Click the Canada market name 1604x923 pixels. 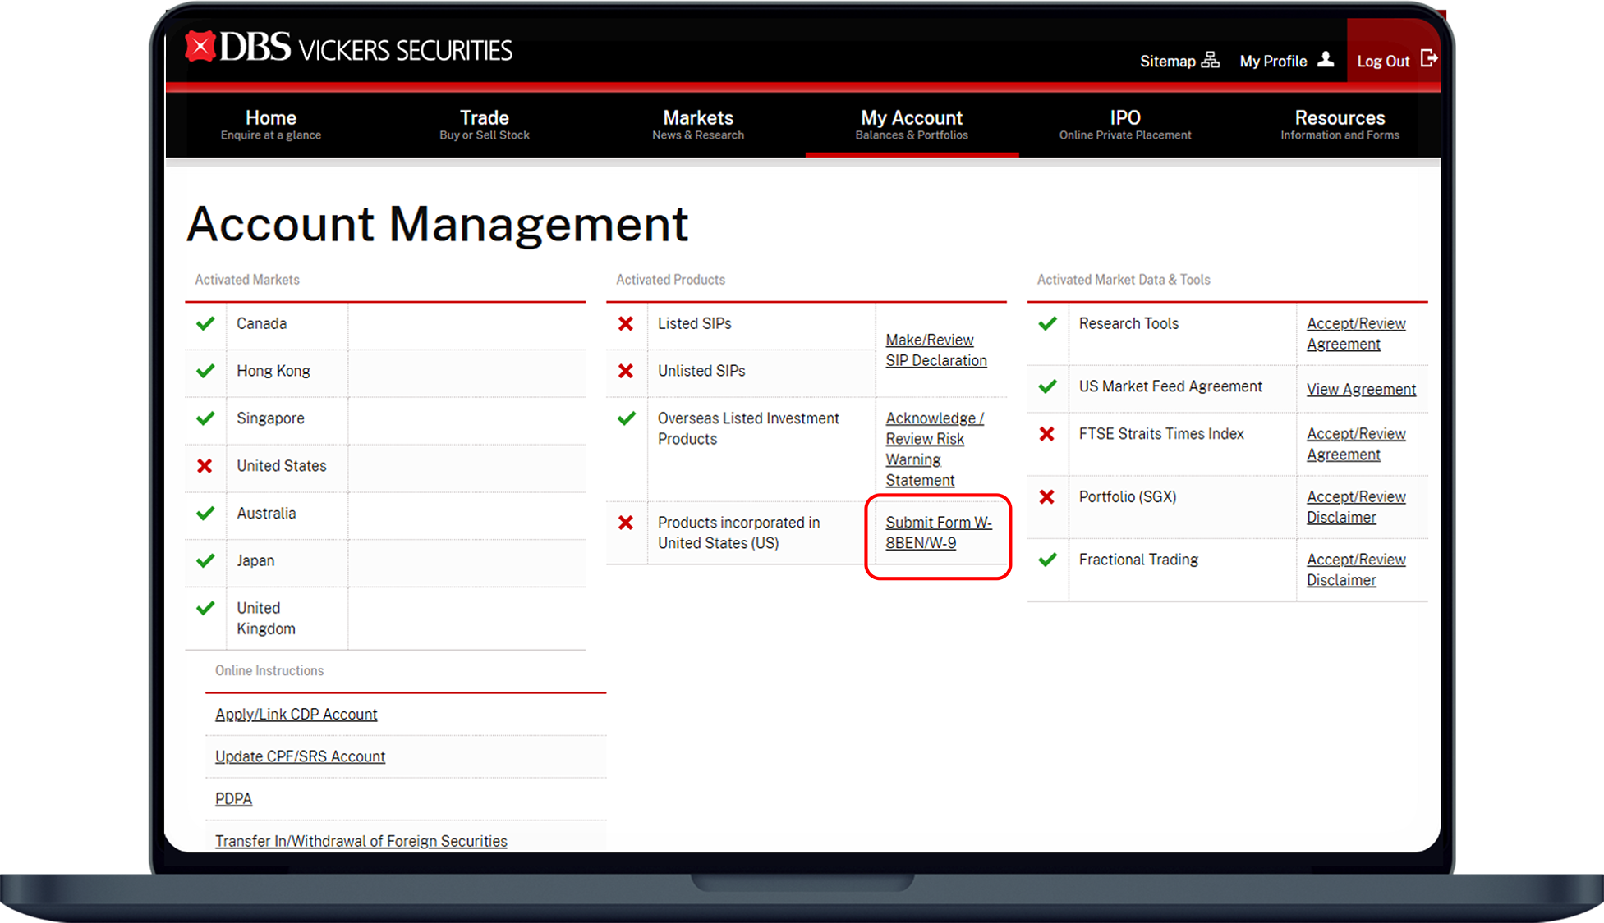coord(262,323)
